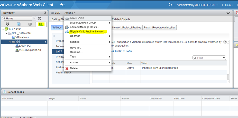
Task: Sort by VLAN column header
Action: (184, 63)
